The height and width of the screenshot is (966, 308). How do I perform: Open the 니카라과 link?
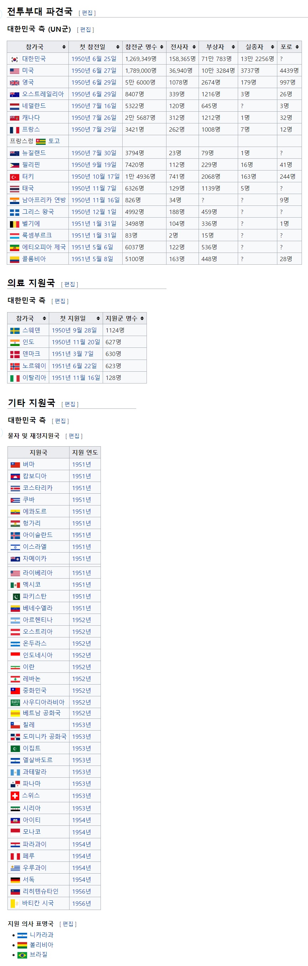42,935
